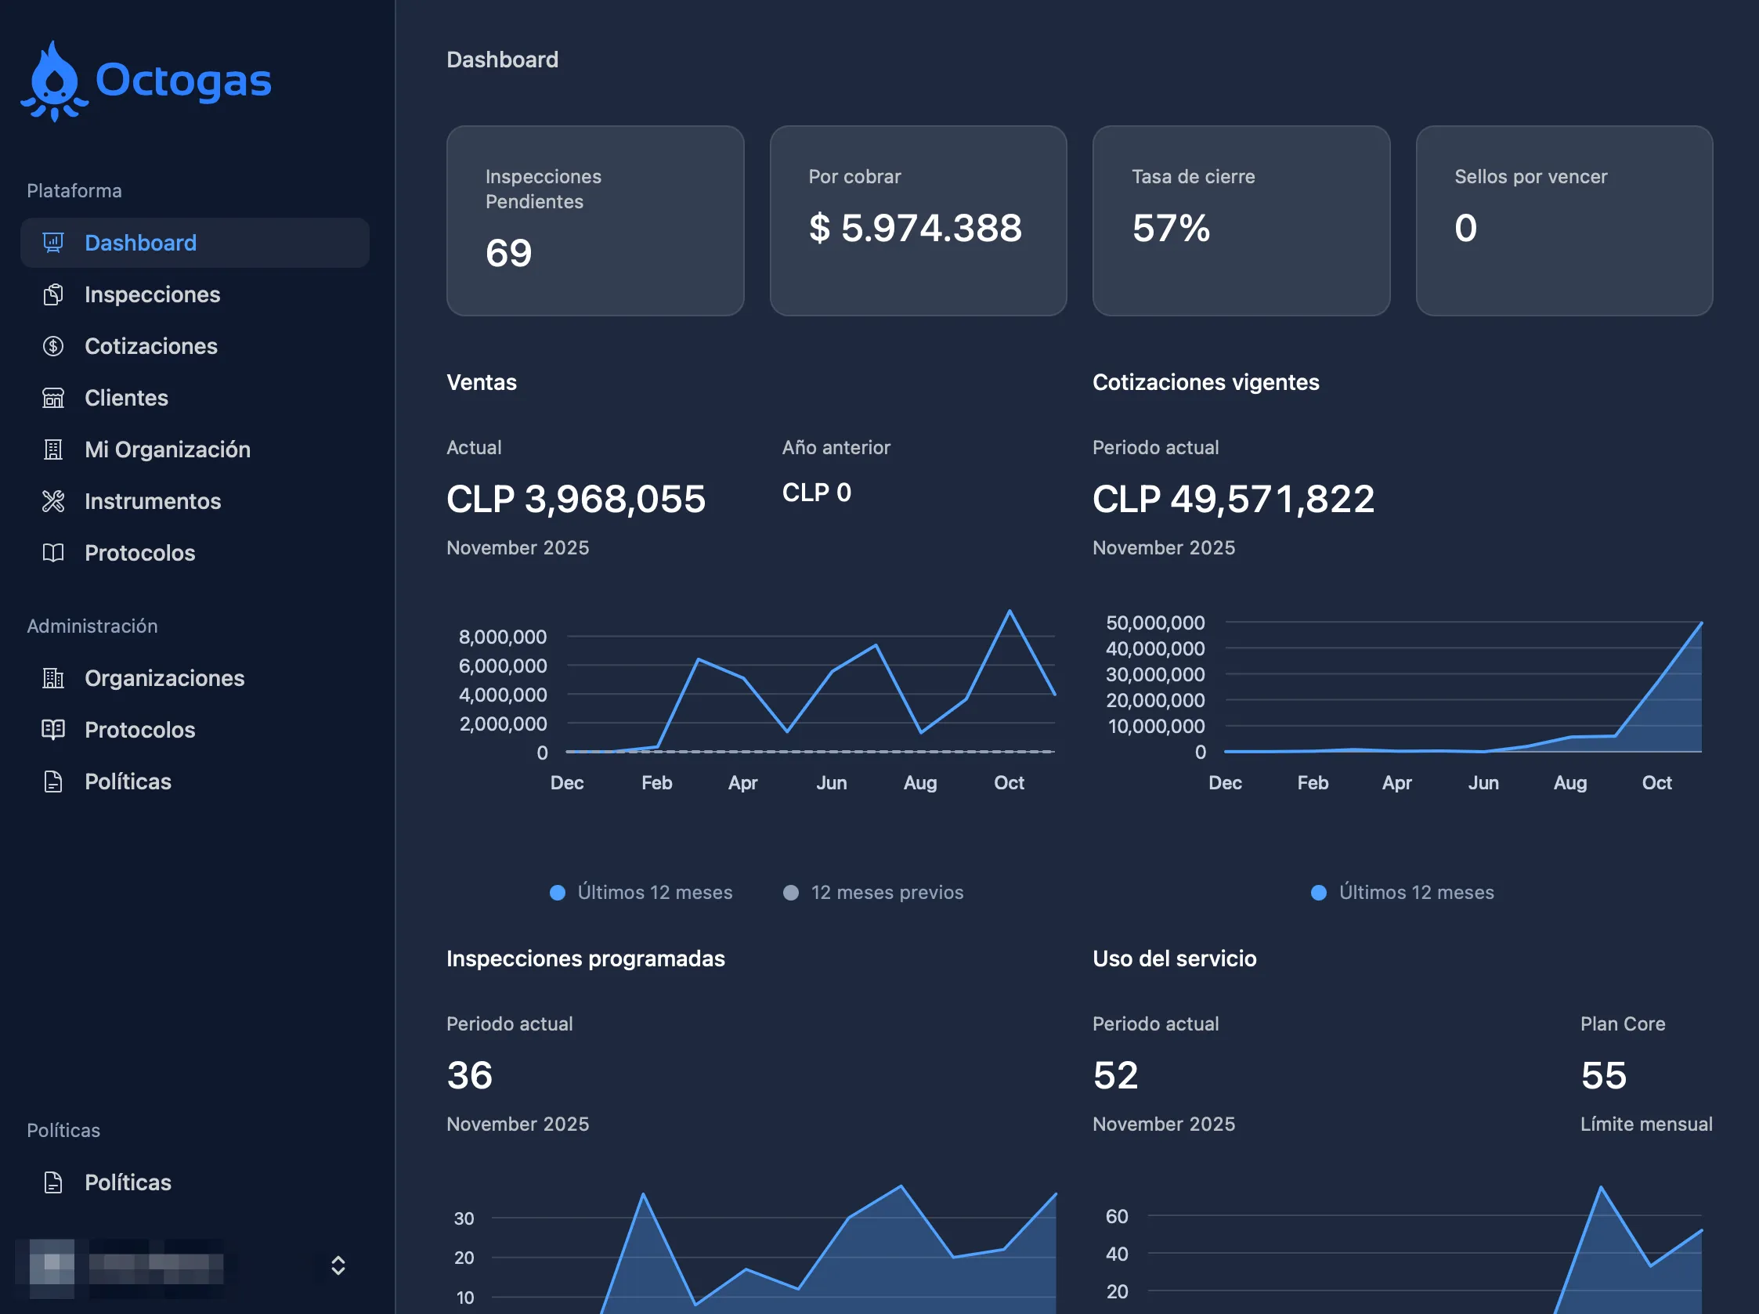Expand the user account switcher chevrons
The height and width of the screenshot is (1314, 1759).
(338, 1265)
